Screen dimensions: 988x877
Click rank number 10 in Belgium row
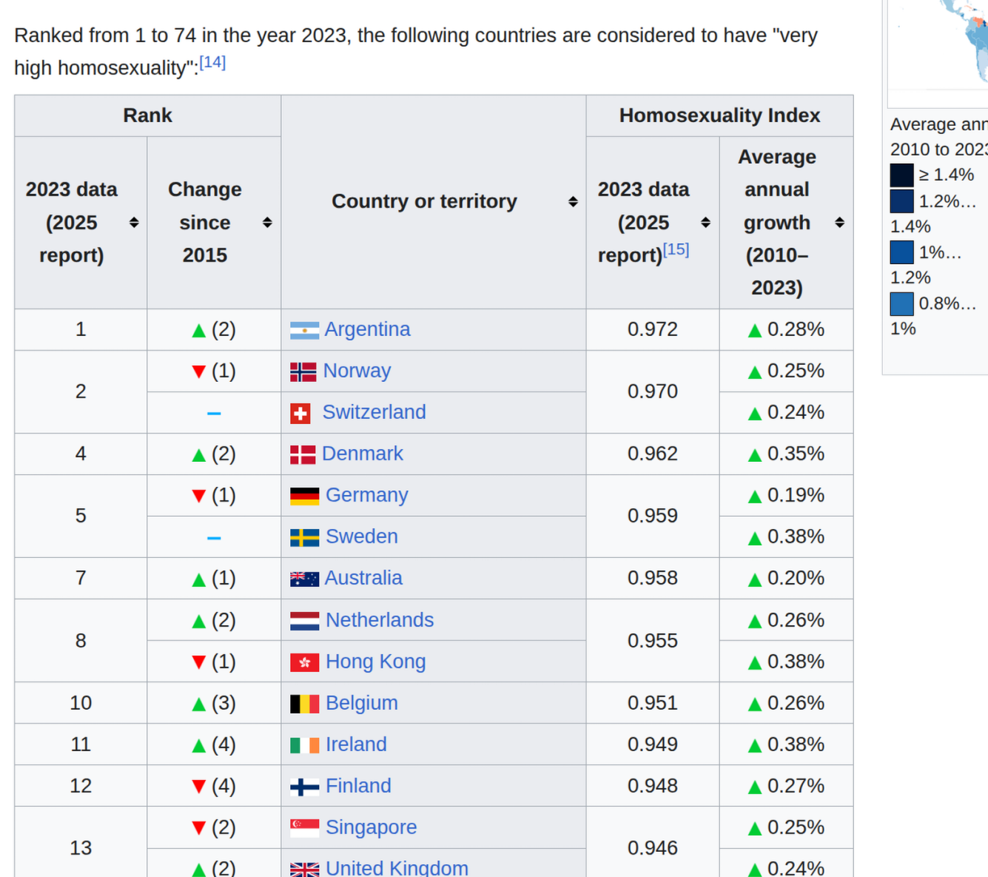tap(81, 703)
